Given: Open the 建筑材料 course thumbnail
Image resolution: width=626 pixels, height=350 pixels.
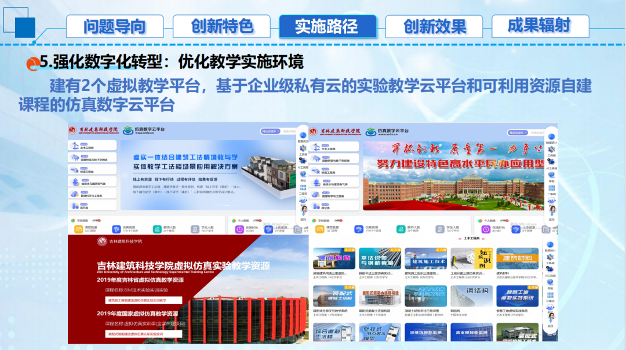Looking at the screenshot, I should coord(518,258).
